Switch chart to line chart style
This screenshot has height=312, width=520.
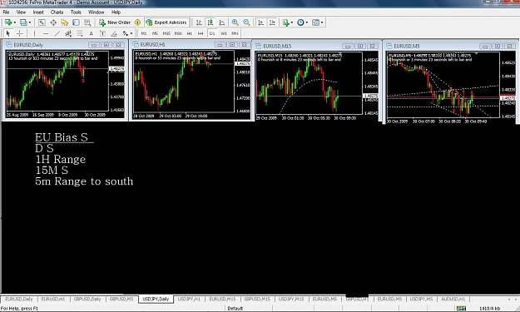[222, 22]
